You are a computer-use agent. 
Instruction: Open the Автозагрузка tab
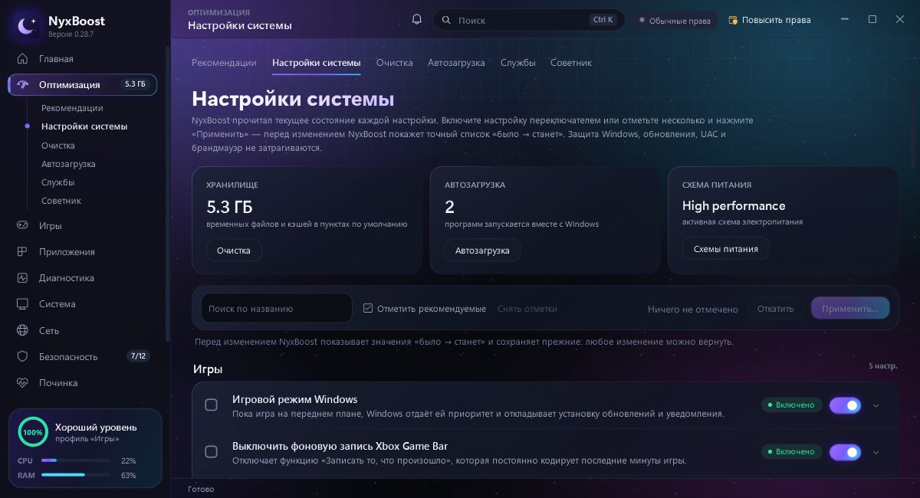(456, 63)
